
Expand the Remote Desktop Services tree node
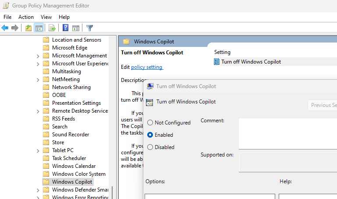pos(38,111)
